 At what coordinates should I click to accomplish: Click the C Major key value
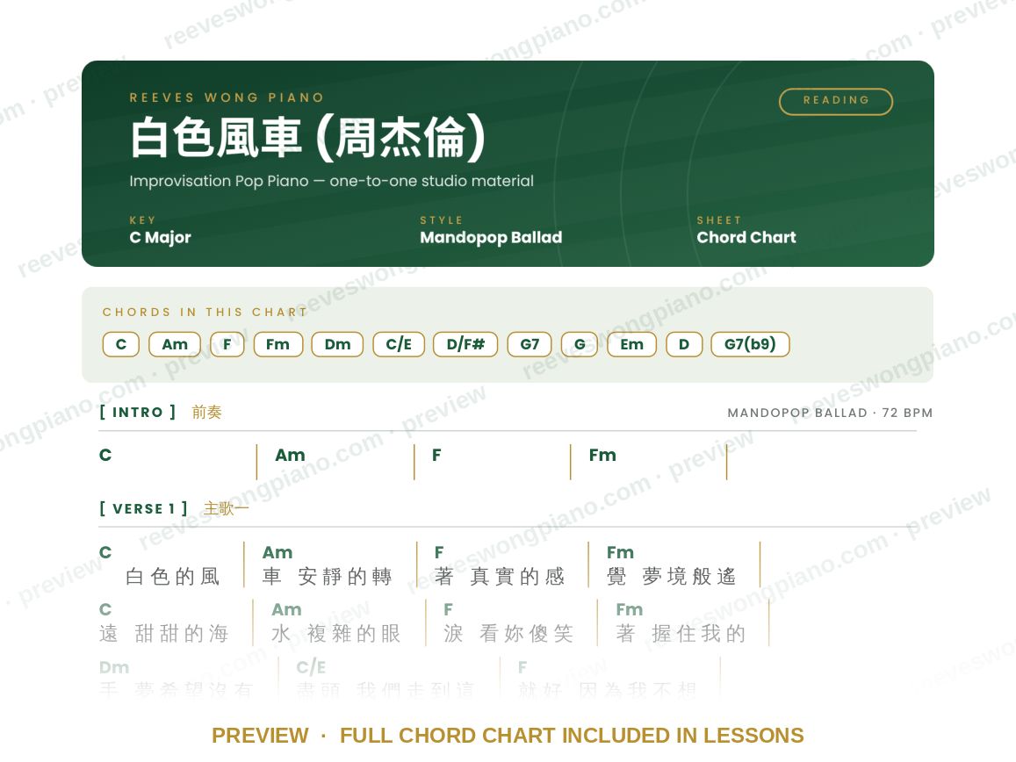pos(160,237)
